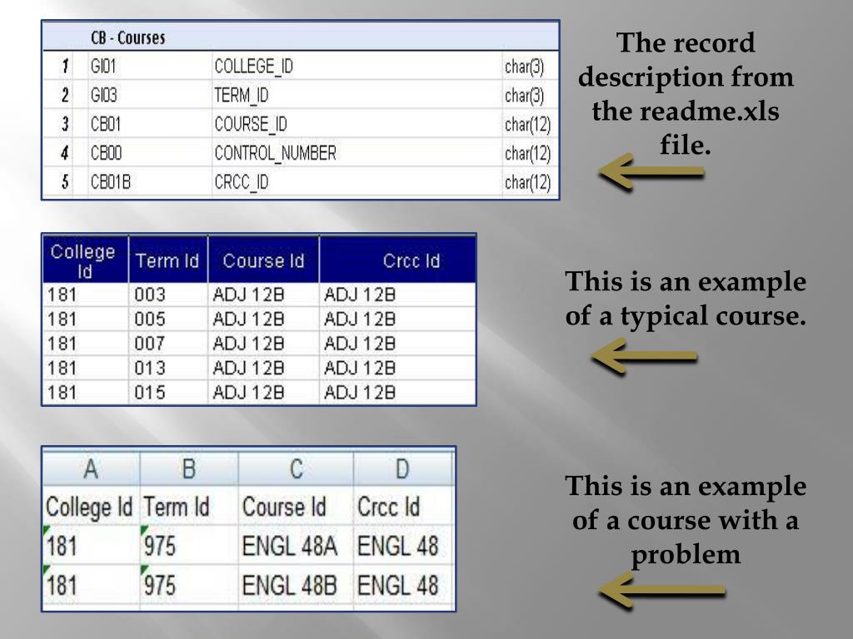Click char(12) in the CONTROL_NUMBER row
This screenshot has width=853, height=639.
[x=527, y=153]
